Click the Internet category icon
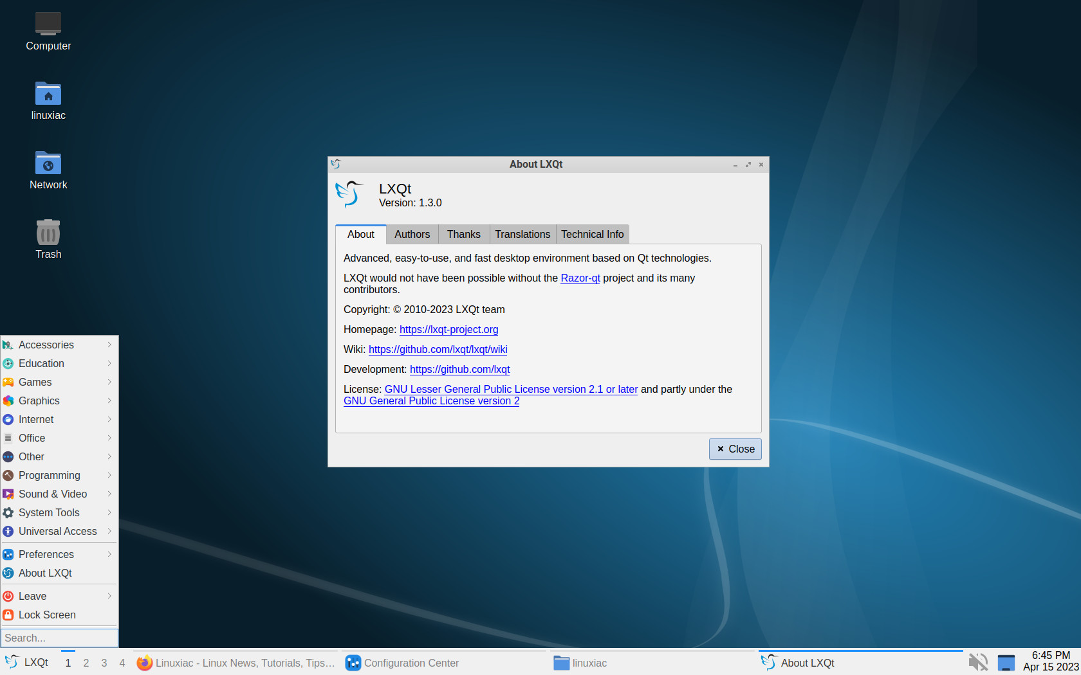This screenshot has width=1081, height=675. (8, 420)
